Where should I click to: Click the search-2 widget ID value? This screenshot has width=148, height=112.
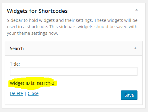pyautogui.click(x=45, y=83)
